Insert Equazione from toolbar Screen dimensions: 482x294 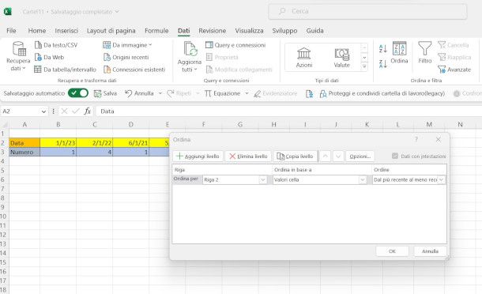[223, 93]
